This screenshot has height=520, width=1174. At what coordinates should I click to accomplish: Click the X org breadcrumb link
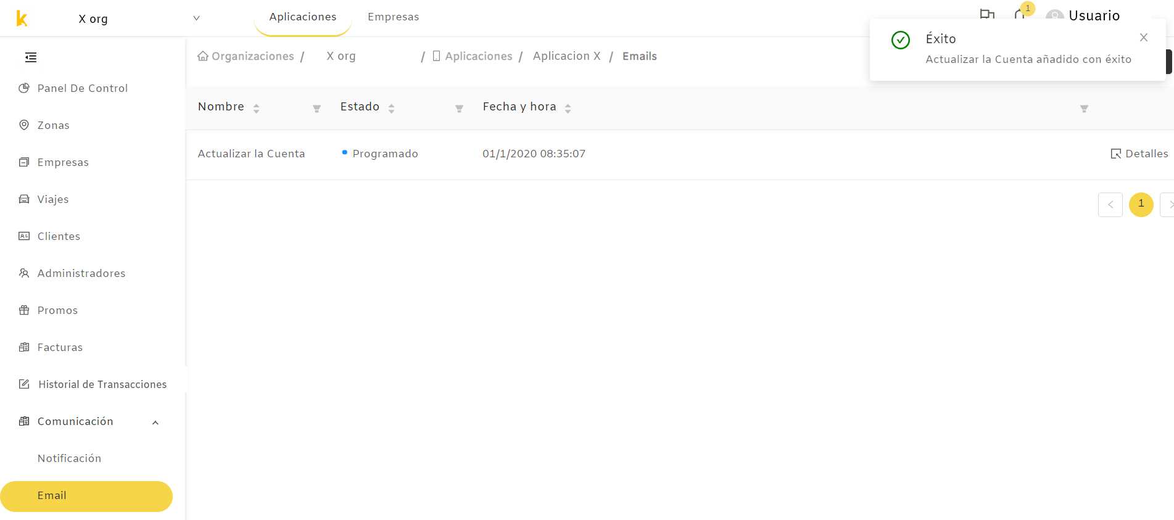click(341, 56)
